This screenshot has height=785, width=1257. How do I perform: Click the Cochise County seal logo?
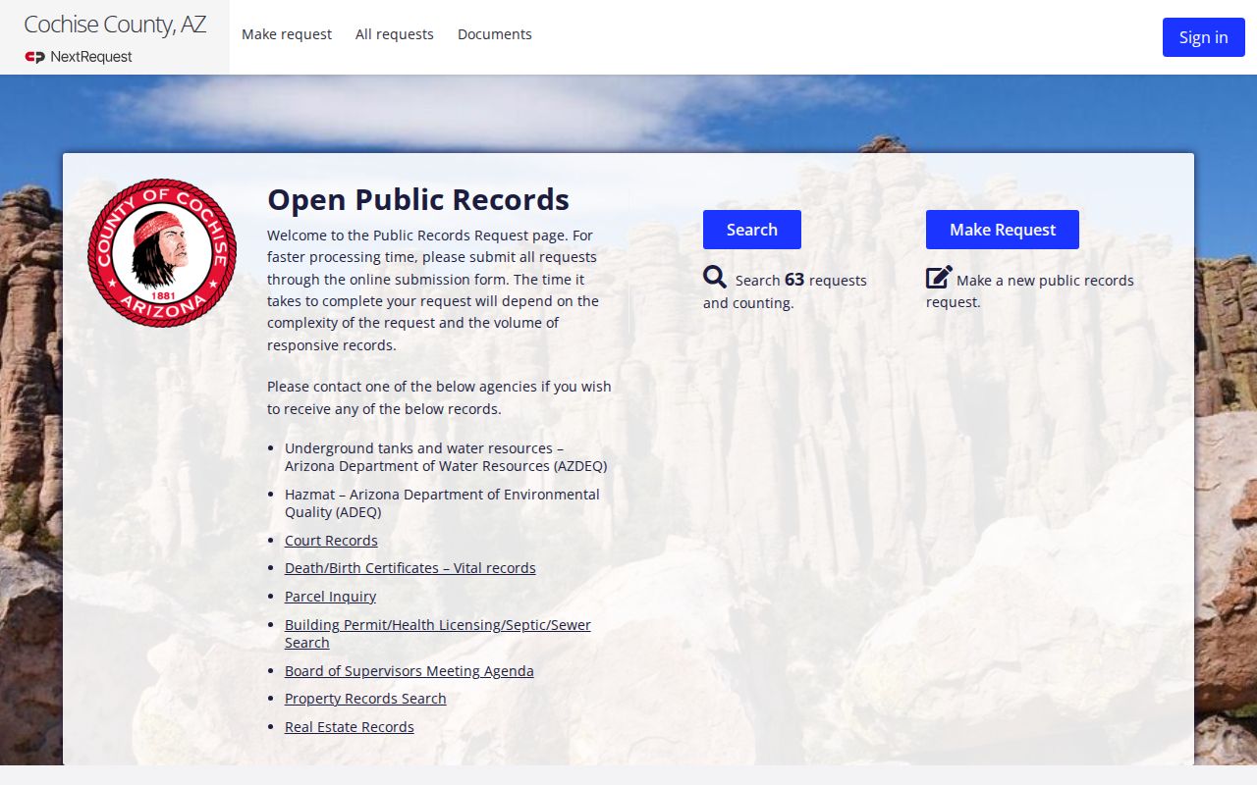click(162, 253)
